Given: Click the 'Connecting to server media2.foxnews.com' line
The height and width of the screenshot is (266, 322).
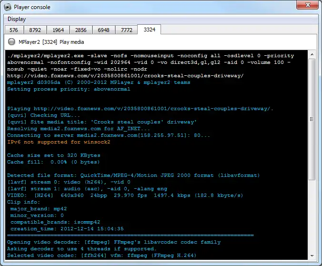Looking at the screenshot, I should coord(109,135).
